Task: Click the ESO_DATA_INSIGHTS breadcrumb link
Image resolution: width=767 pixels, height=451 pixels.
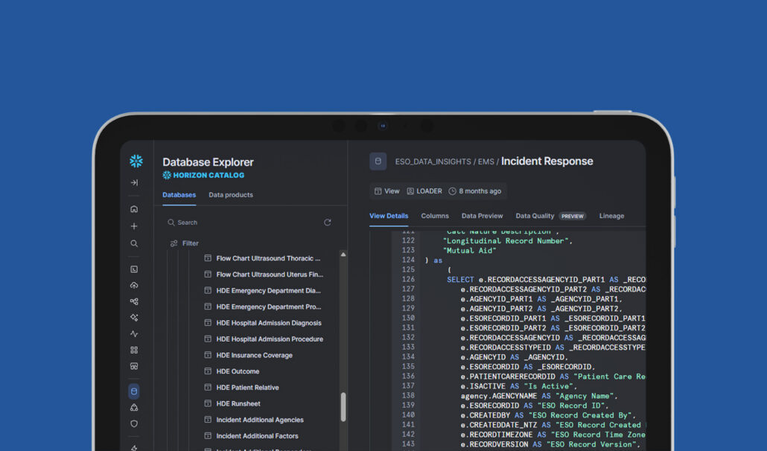Action: click(x=433, y=161)
